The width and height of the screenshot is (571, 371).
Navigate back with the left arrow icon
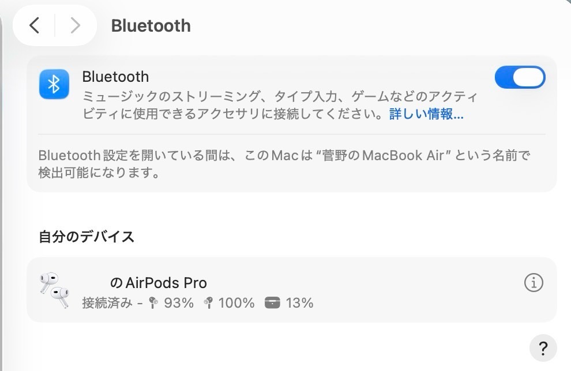(33, 25)
